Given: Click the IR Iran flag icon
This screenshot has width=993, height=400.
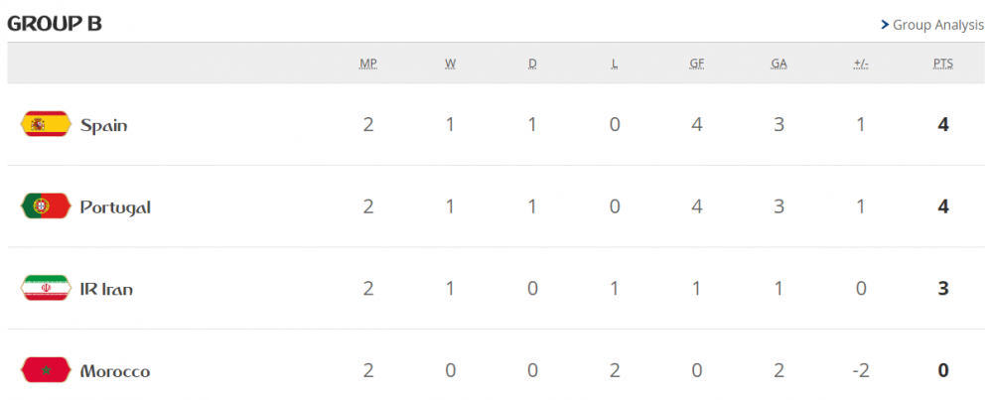Looking at the screenshot, I should tap(46, 289).
